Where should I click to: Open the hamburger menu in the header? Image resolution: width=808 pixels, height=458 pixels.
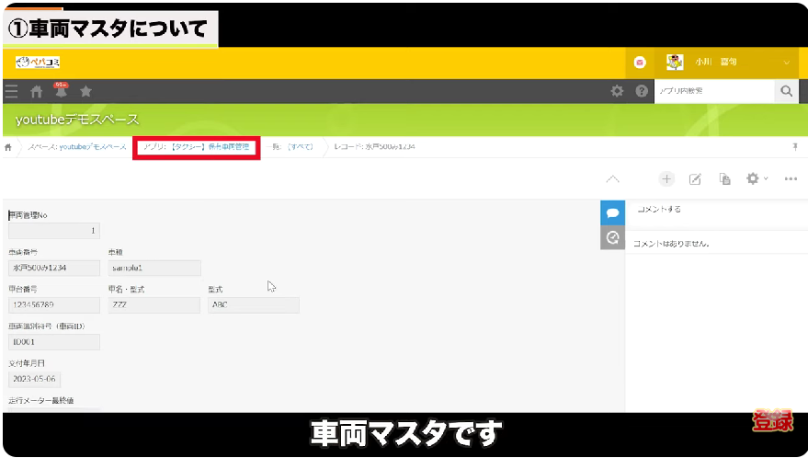[x=11, y=91]
